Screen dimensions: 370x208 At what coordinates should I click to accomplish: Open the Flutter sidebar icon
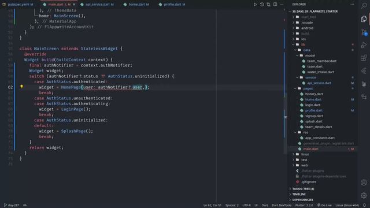[x=364, y=70]
